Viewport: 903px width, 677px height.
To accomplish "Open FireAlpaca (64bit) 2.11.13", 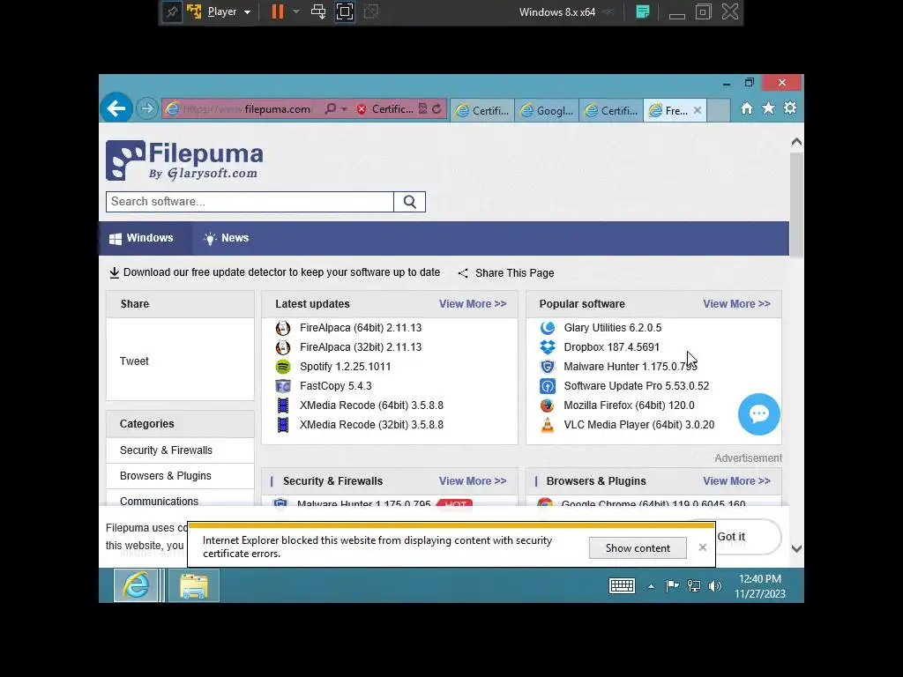I will click(361, 328).
